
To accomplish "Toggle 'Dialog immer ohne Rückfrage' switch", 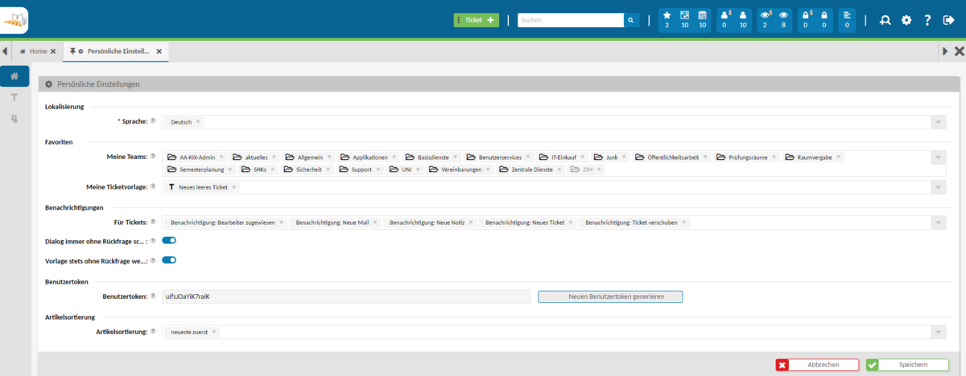I will [x=169, y=240].
